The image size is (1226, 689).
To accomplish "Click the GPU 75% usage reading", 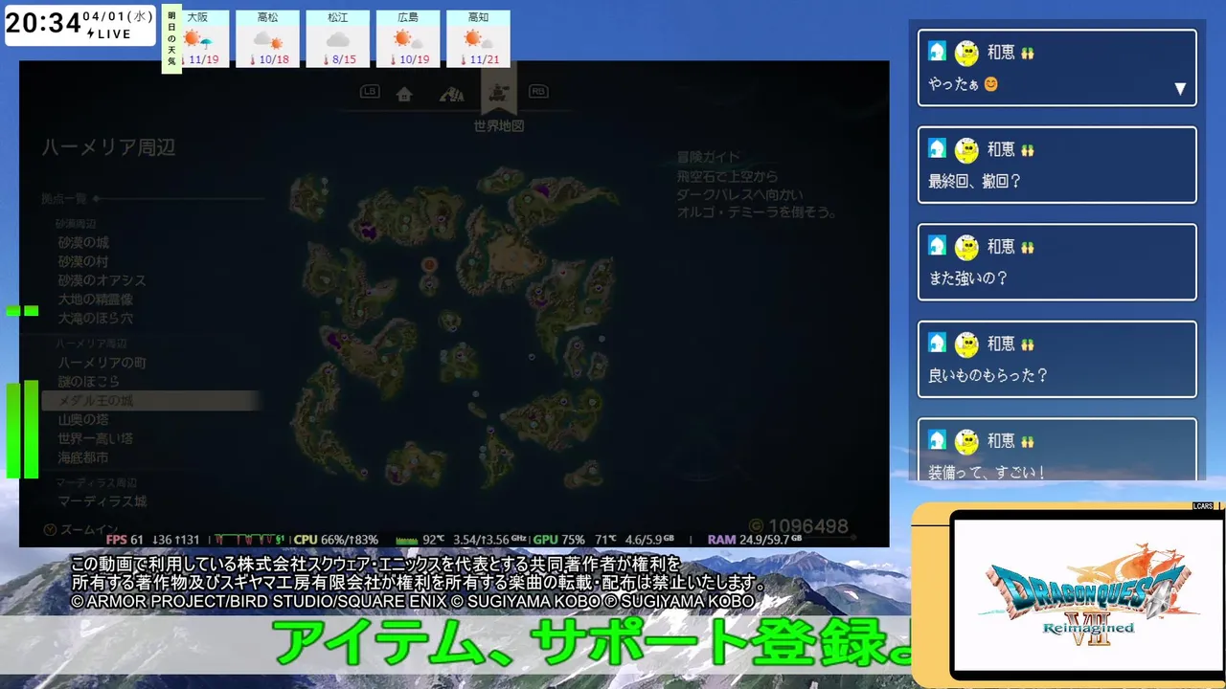I will [x=559, y=540].
